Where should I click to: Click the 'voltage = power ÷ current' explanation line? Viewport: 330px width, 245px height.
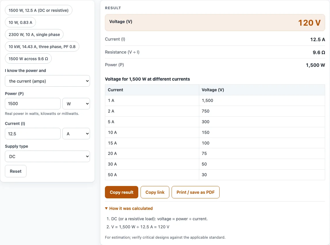[x=159, y=219]
